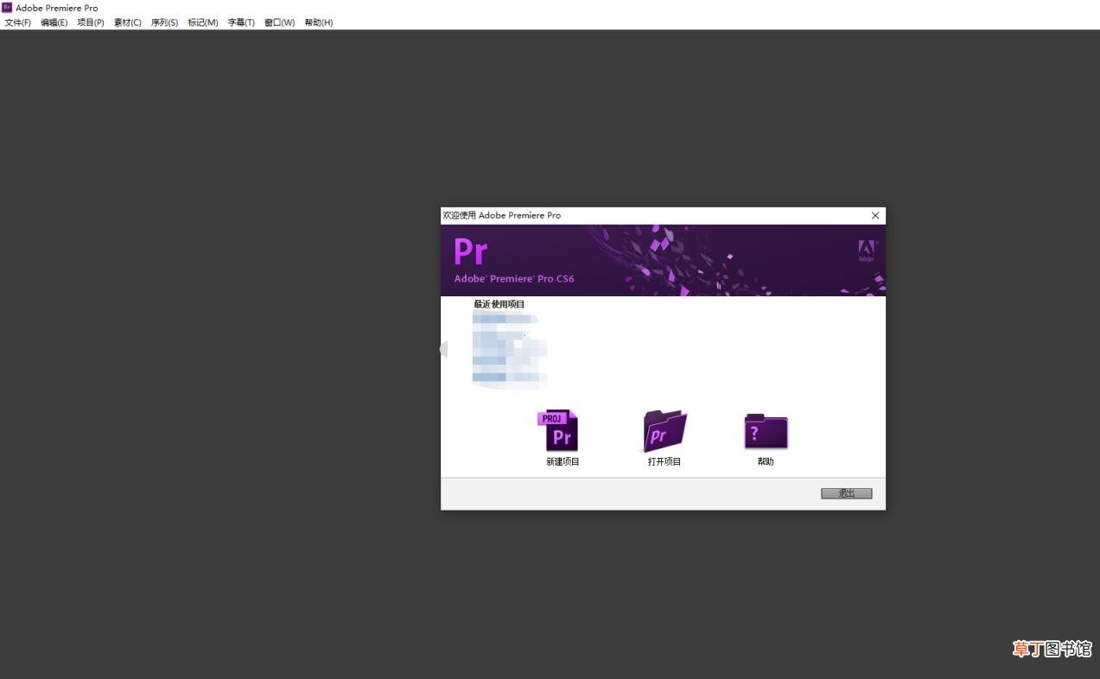Open the 字幕(T) menu
This screenshot has height=679, width=1100.
(x=241, y=22)
